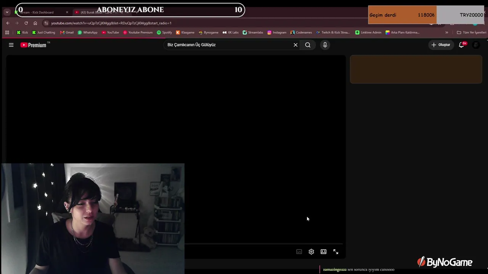Click the browser address bar URL
488x274 pixels.
(x=111, y=23)
